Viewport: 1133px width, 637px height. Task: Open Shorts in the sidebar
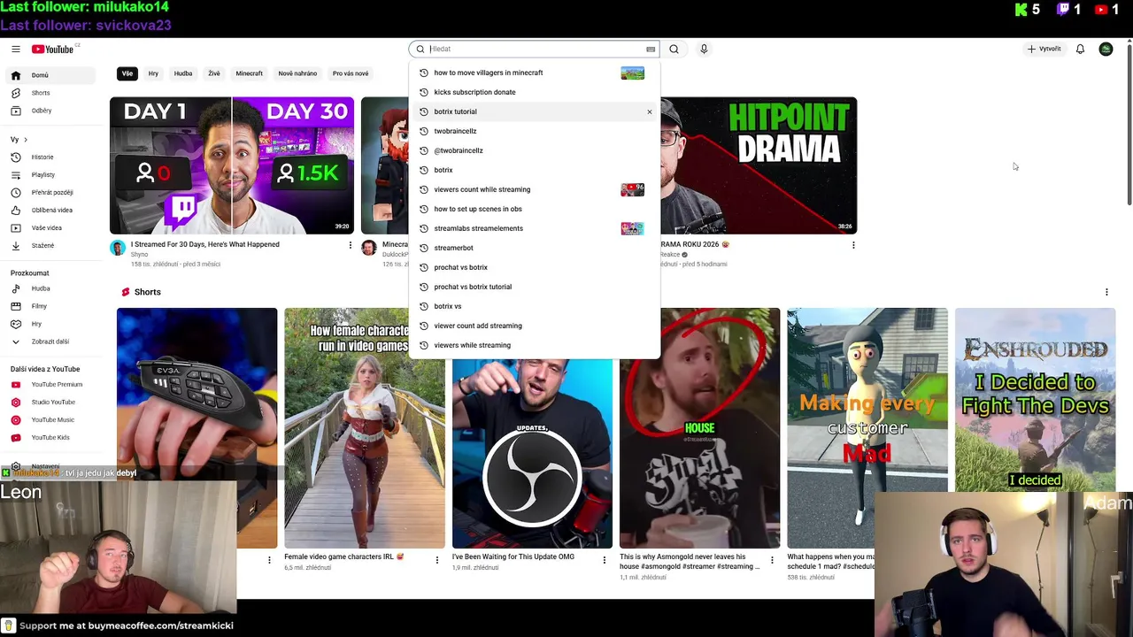pos(49,93)
